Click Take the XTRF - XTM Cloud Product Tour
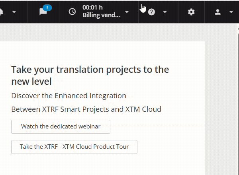Image resolution: width=239 pixels, height=175 pixels. point(74,147)
